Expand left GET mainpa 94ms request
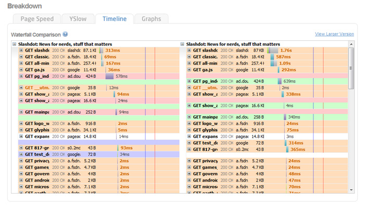365x205 pixels. [x=21, y=112]
